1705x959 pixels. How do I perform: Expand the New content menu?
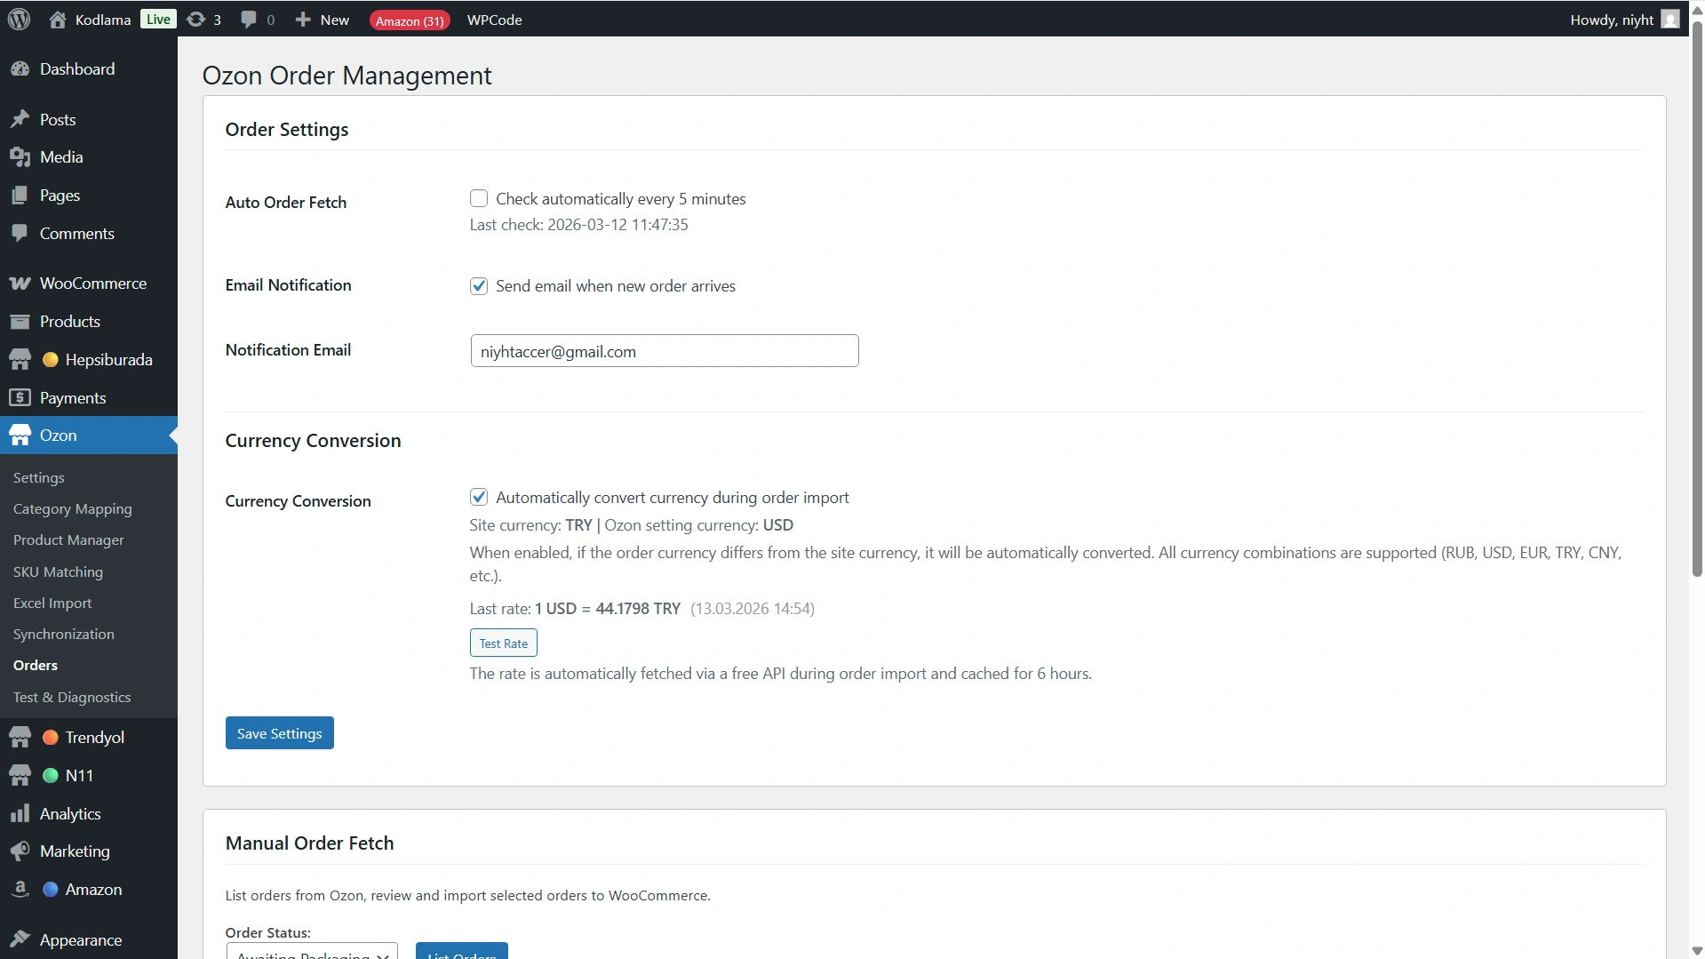(x=323, y=20)
